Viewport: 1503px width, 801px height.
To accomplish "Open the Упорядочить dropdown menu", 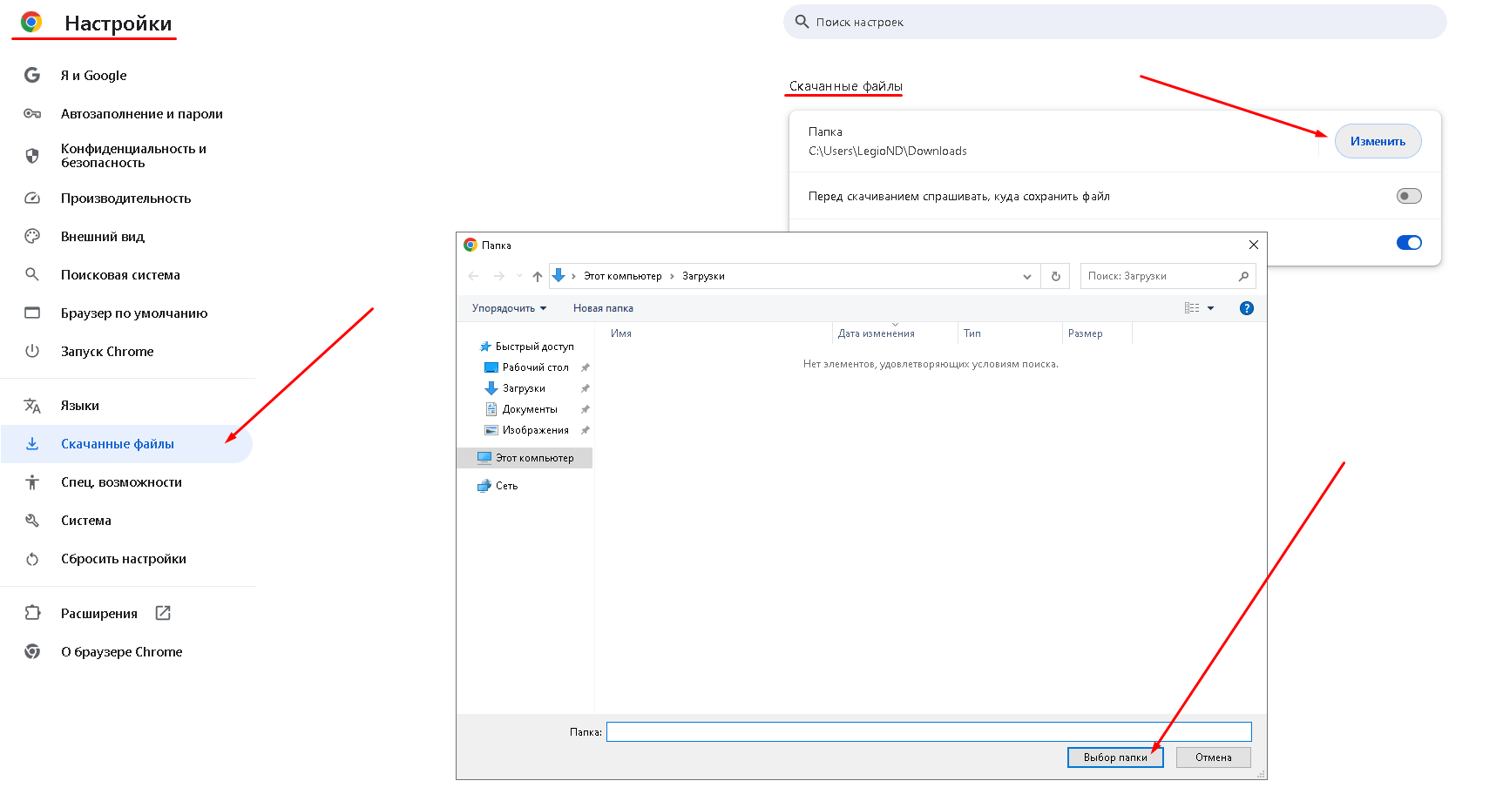I will pyautogui.click(x=509, y=308).
